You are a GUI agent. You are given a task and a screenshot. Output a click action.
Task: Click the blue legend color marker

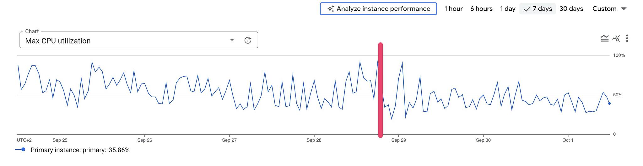point(20,150)
